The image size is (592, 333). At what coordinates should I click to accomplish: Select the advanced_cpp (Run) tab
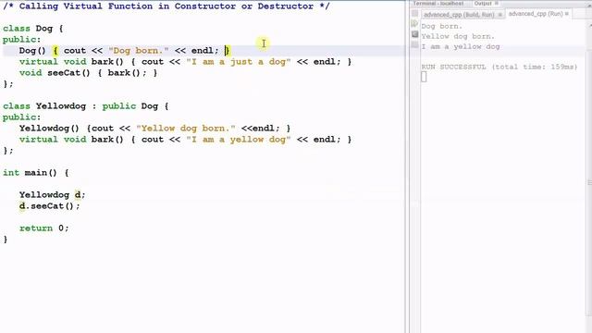tap(536, 14)
